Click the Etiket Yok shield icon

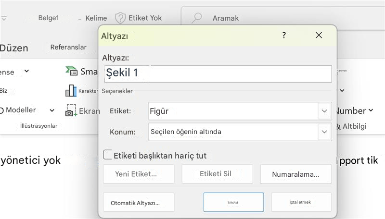coord(120,18)
